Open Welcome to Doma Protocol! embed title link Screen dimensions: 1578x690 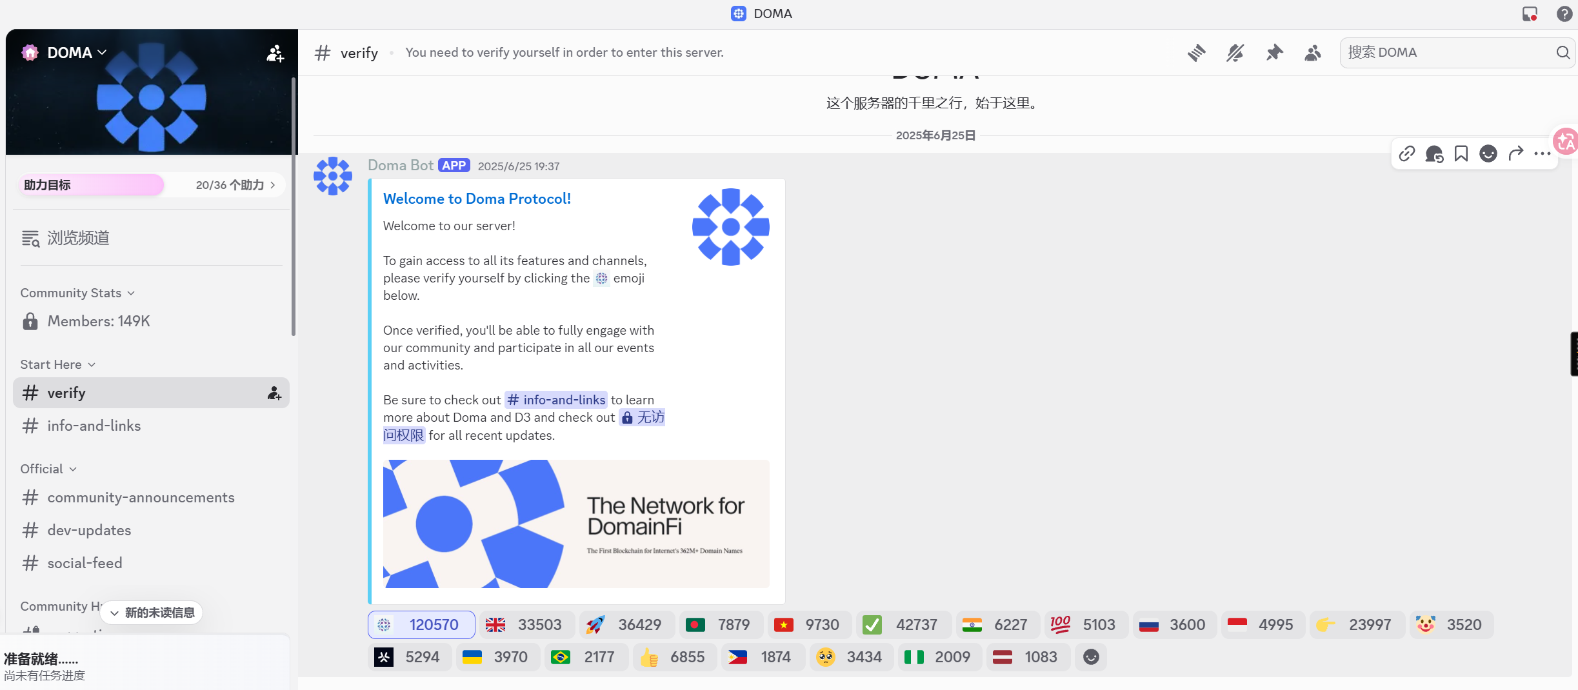click(477, 199)
